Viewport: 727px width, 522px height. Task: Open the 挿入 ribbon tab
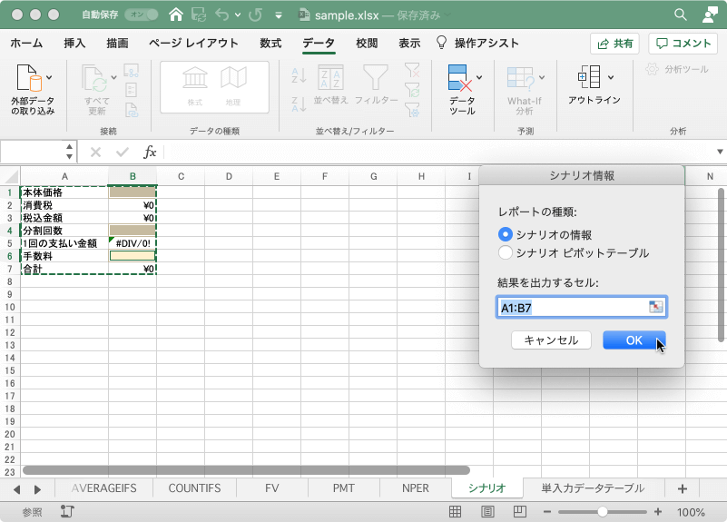coord(74,43)
